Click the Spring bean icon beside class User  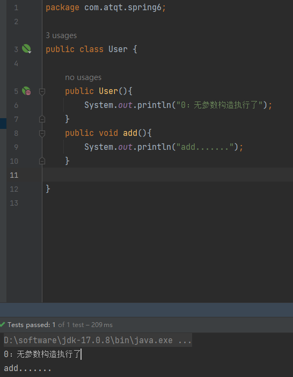tap(26, 49)
